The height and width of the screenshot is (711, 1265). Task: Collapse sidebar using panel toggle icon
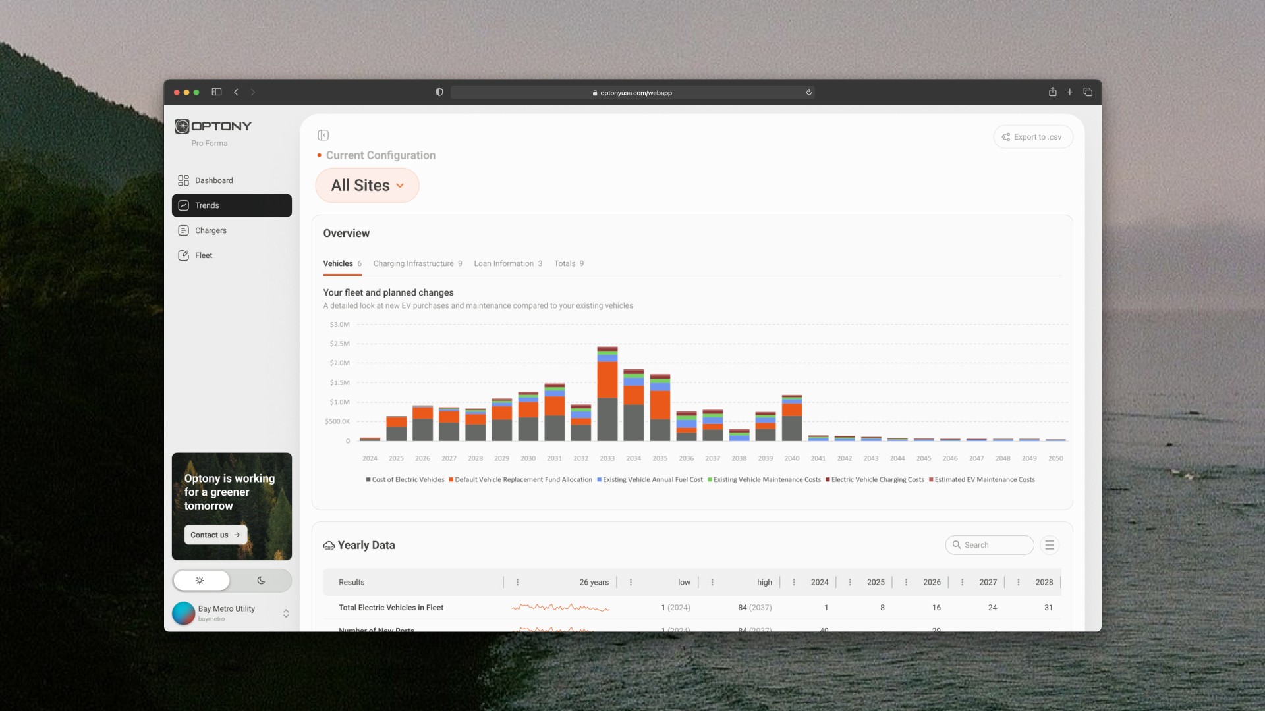[323, 135]
